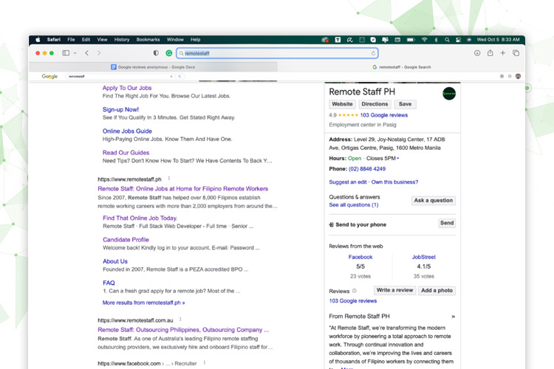554x369 pixels.
Task: Open the Sign-up Now! link
Action: pyautogui.click(x=120, y=109)
